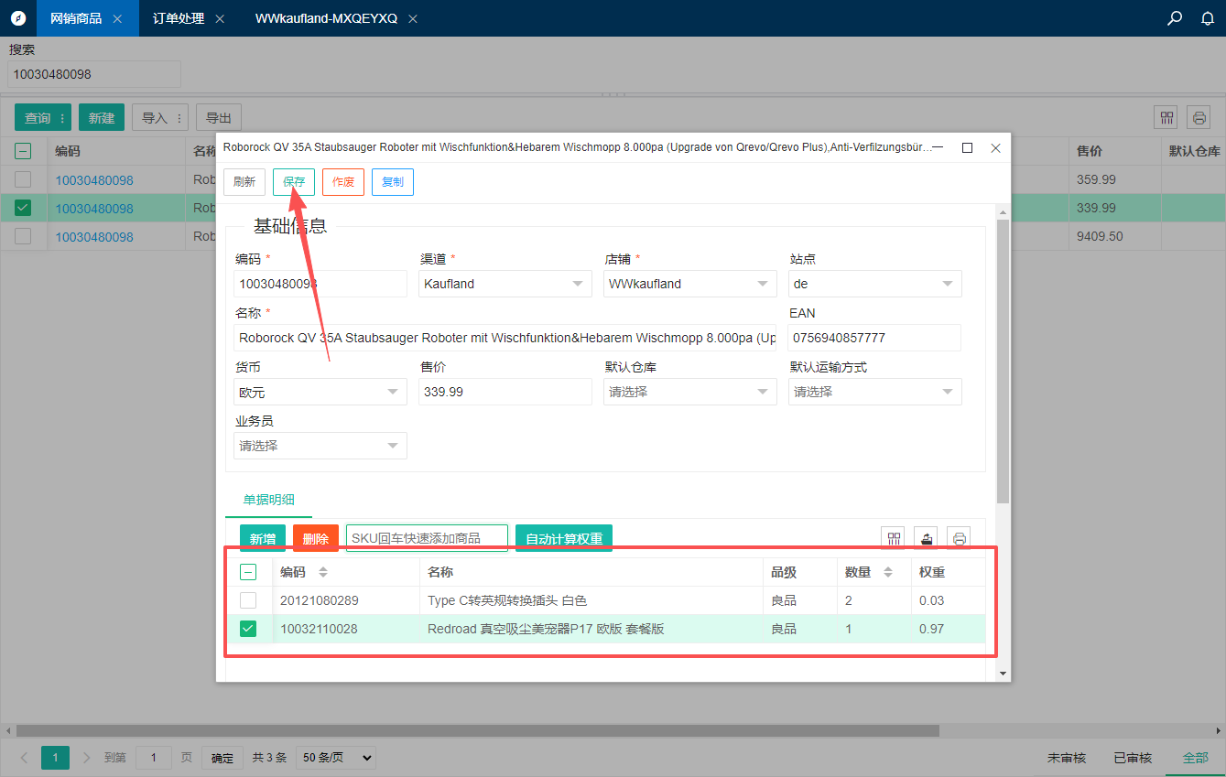Open the 默认仓库 dropdown in the dialog
1226x777 pixels.
point(762,392)
